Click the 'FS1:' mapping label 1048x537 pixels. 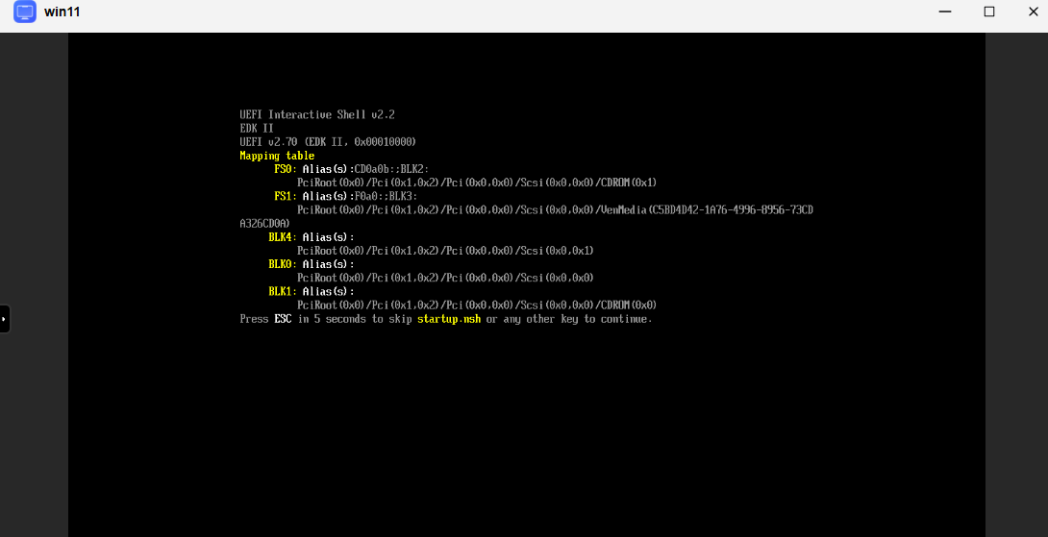point(286,196)
